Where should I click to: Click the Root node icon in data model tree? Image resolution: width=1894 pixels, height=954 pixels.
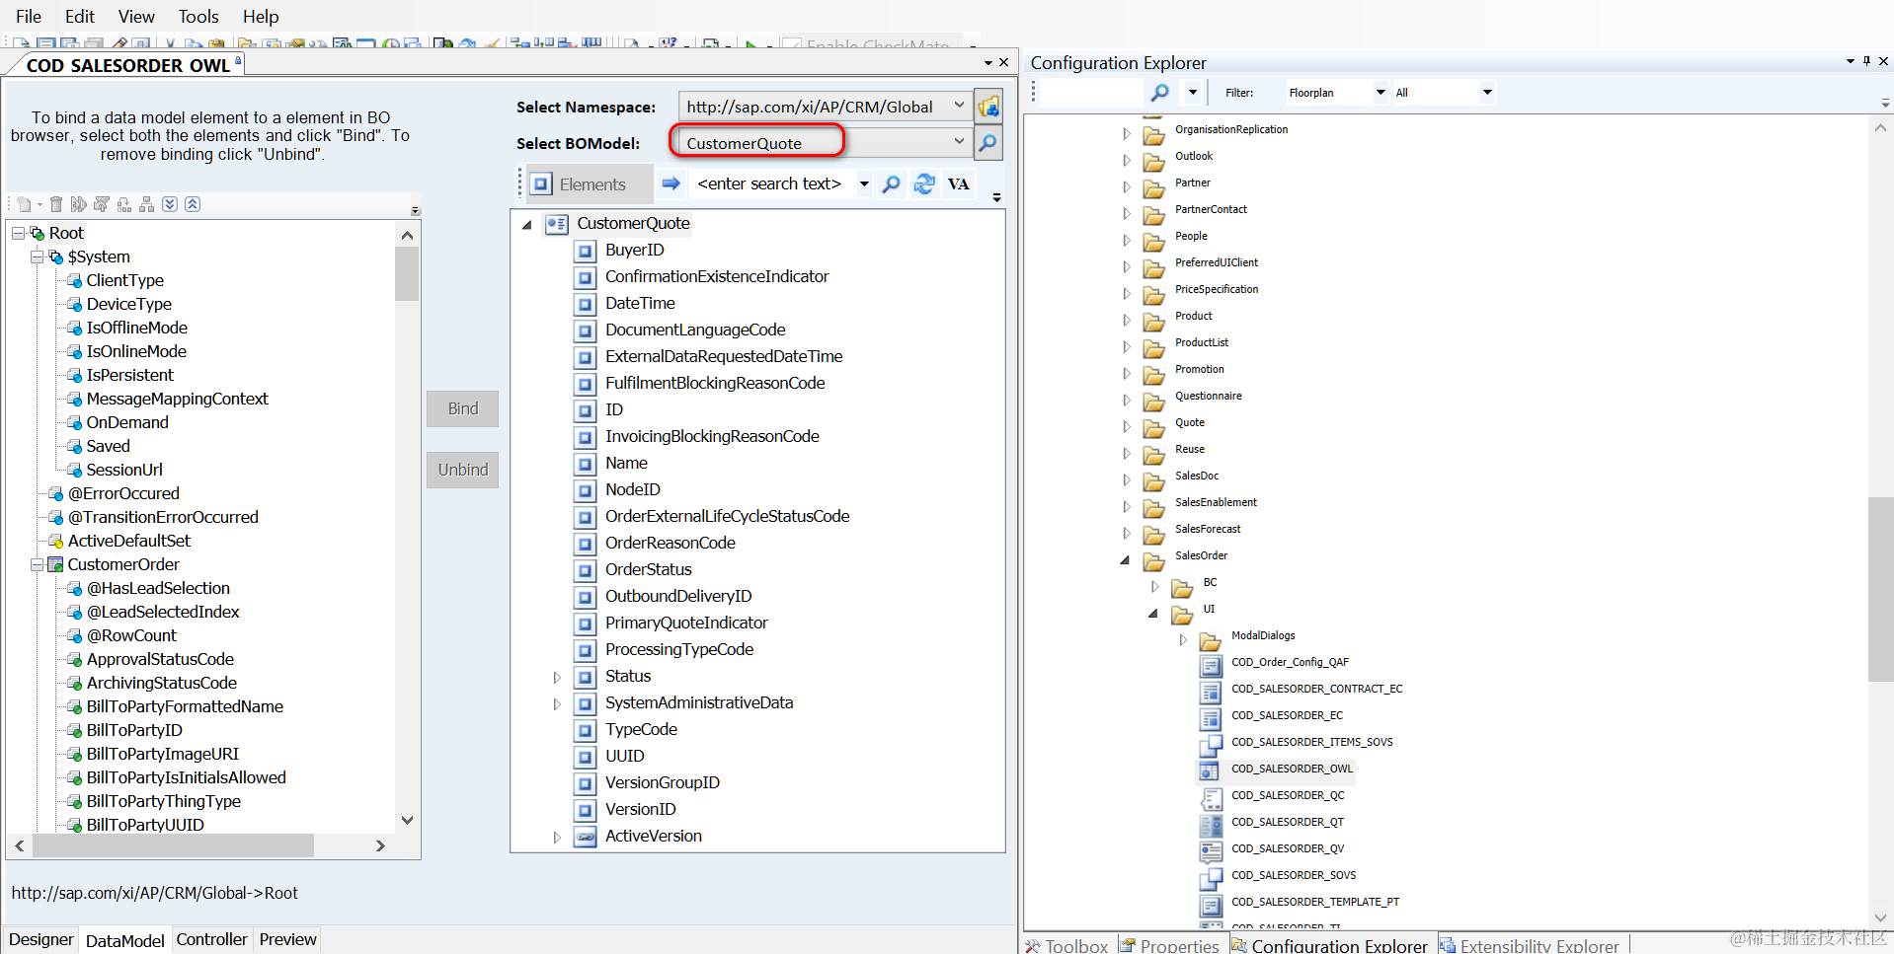38,233
